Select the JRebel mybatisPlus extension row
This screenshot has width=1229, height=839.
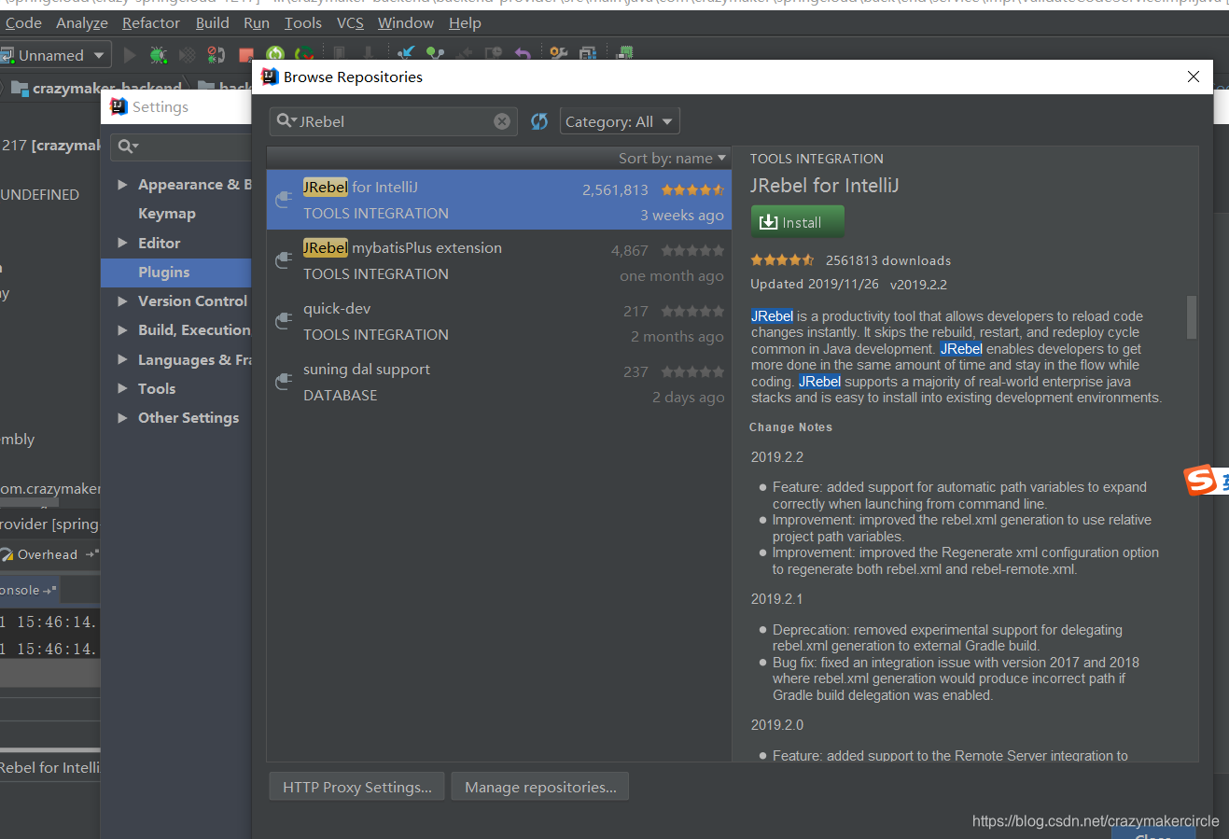pyautogui.click(x=499, y=260)
